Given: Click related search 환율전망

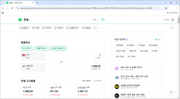Looking at the screenshot, I should point(133,51).
